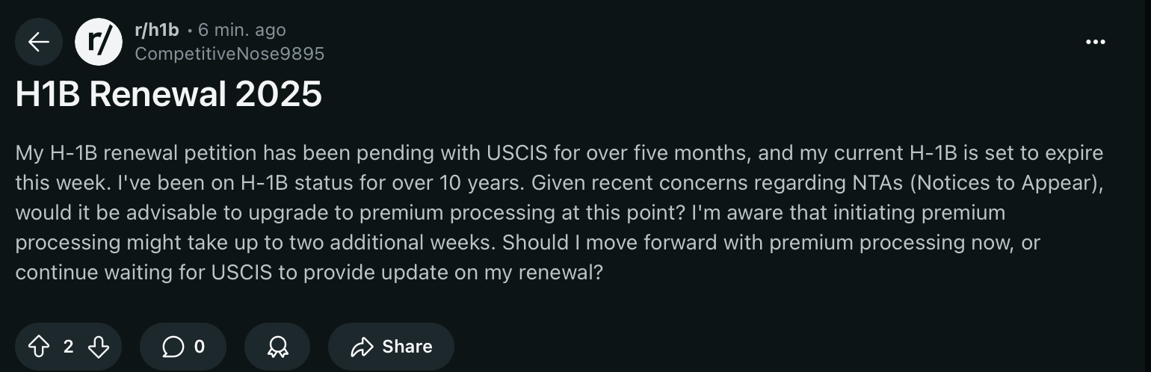Open the three-dot post options menu
The width and height of the screenshot is (1151, 372).
tap(1095, 43)
